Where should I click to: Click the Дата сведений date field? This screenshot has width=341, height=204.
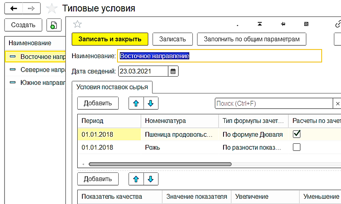pos(143,71)
